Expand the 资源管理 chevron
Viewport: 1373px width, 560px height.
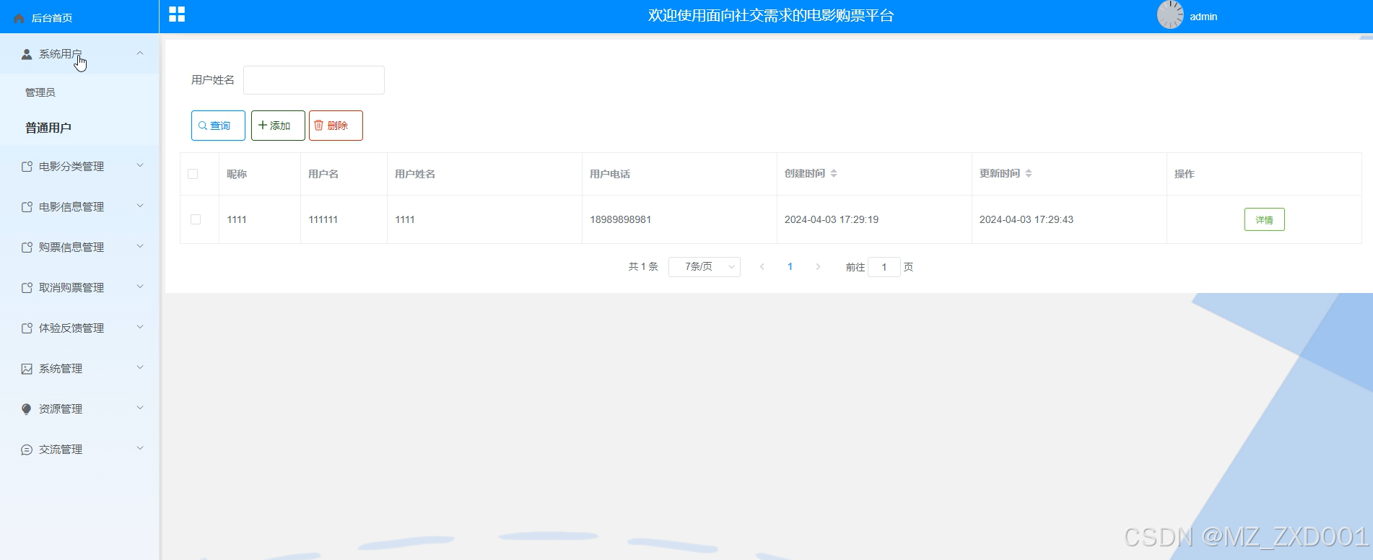(x=140, y=408)
